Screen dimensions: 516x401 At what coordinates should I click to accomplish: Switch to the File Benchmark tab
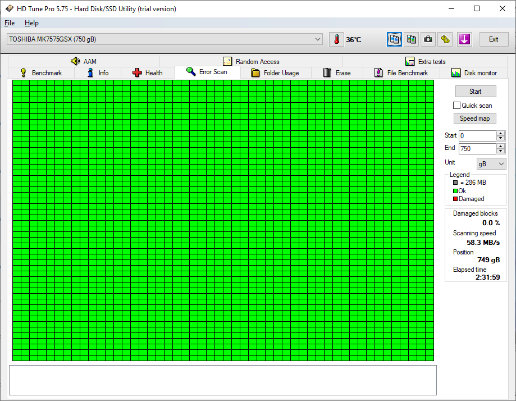tap(401, 73)
